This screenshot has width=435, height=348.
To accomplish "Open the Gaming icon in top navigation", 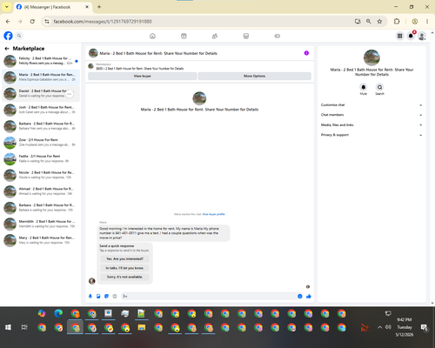I will tap(277, 36).
